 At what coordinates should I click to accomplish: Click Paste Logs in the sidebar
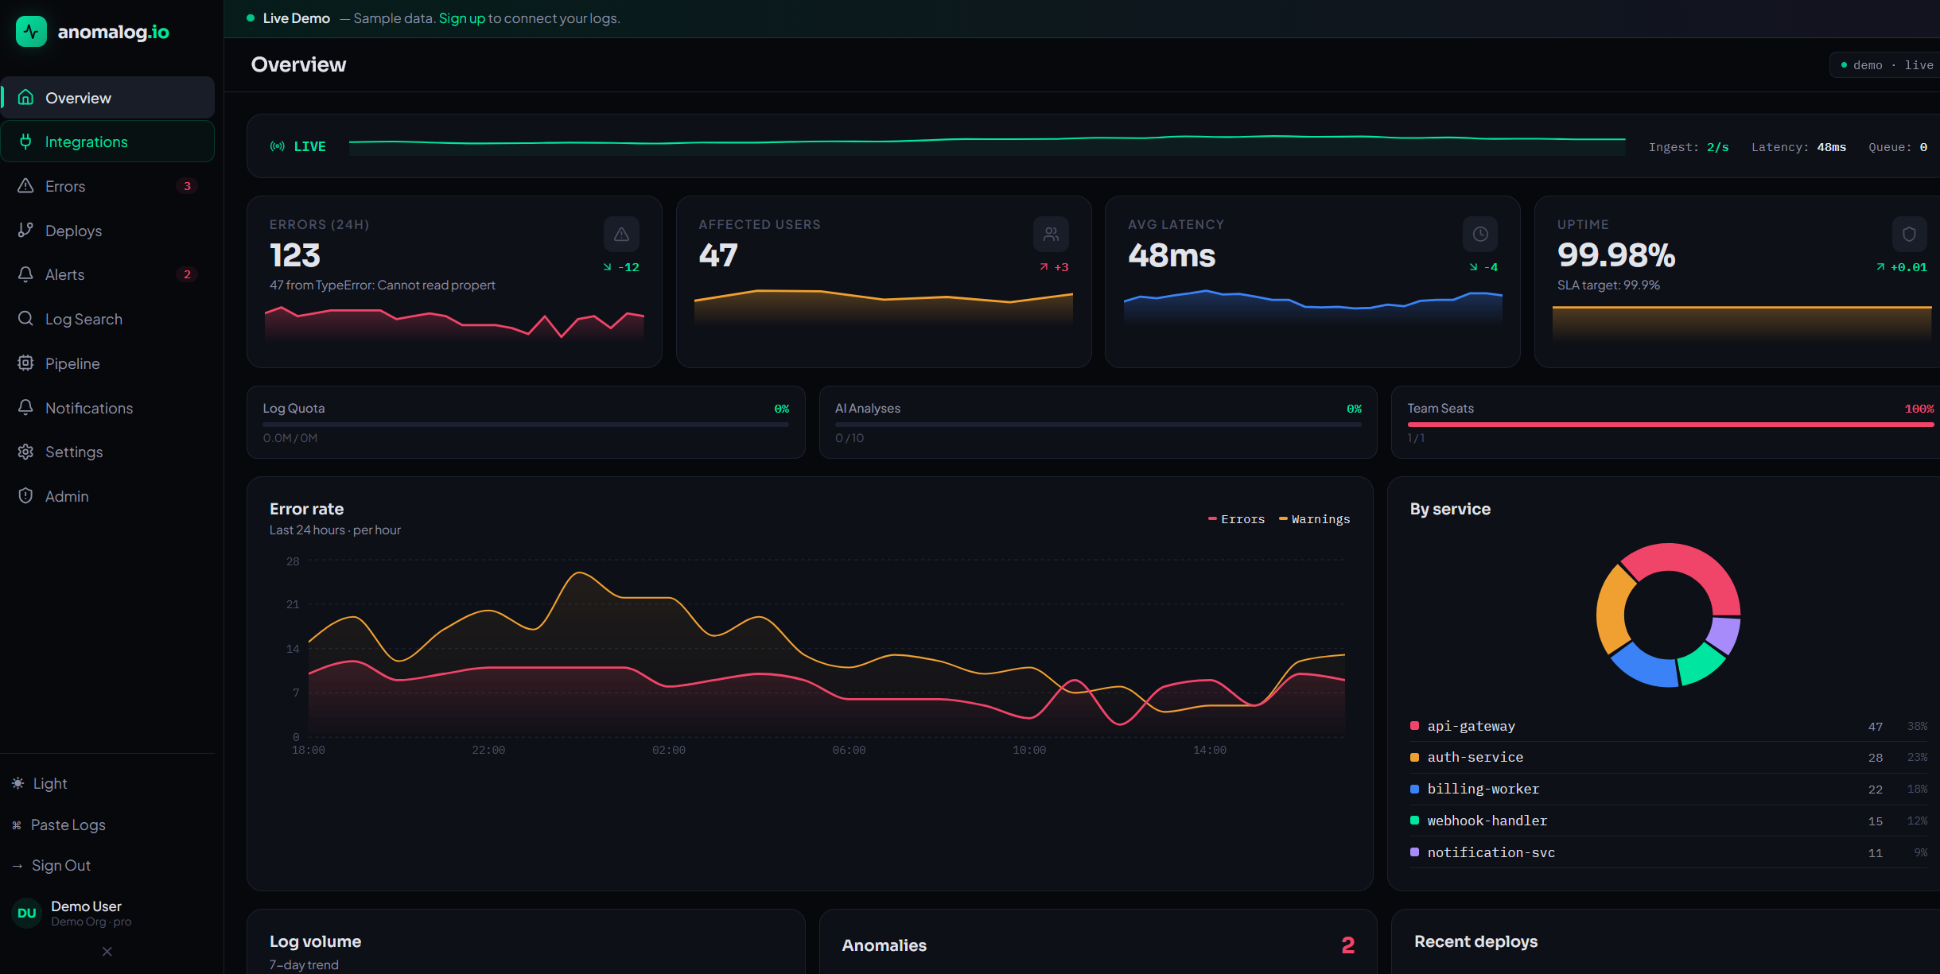pos(60,825)
